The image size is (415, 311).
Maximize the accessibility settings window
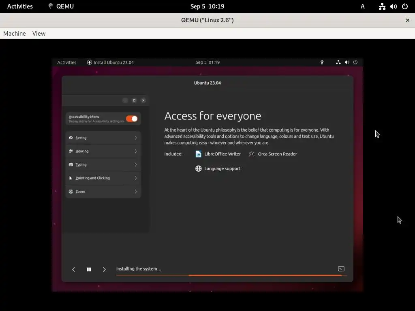click(x=134, y=100)
